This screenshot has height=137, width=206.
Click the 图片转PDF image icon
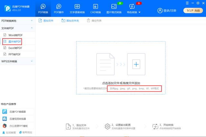click(5, 41)
